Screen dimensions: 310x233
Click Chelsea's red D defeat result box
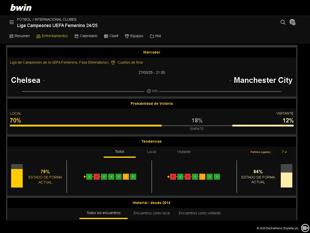pyautogui.click(x=97, y=177)
